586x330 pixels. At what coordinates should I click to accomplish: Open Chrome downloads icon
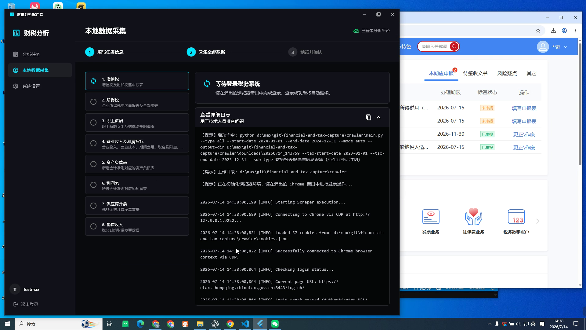click(553, 31)
